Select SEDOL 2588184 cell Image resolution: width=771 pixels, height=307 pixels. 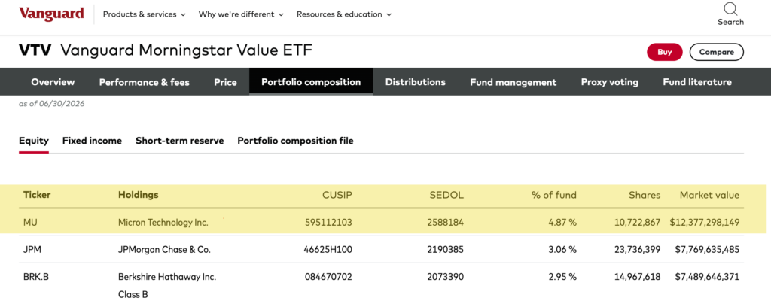click(446, 223)
